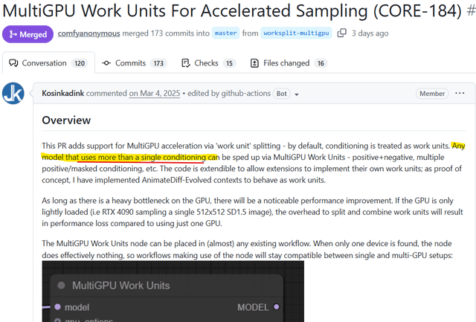The width and height of the screenshot is (476, 322).
Task: Click the Kosinkadink avatar image
Action: (13, 94)
